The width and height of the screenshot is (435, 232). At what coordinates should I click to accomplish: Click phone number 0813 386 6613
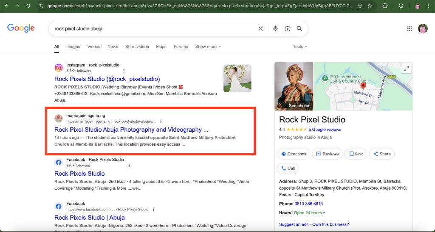(308, 204)
